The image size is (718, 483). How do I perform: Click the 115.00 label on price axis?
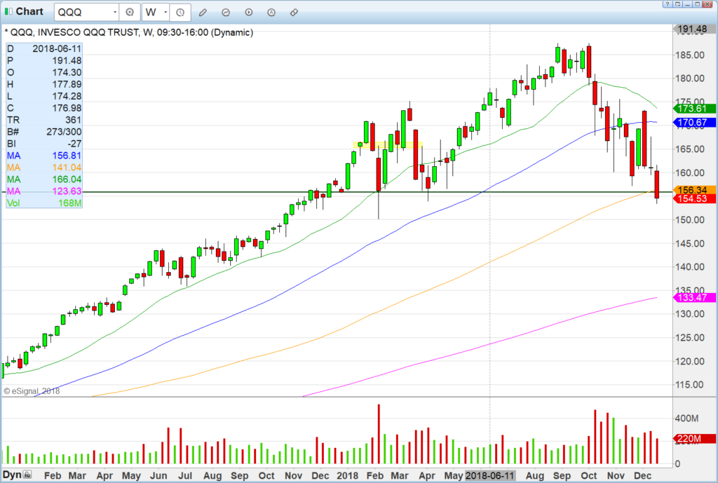point(690,385)
